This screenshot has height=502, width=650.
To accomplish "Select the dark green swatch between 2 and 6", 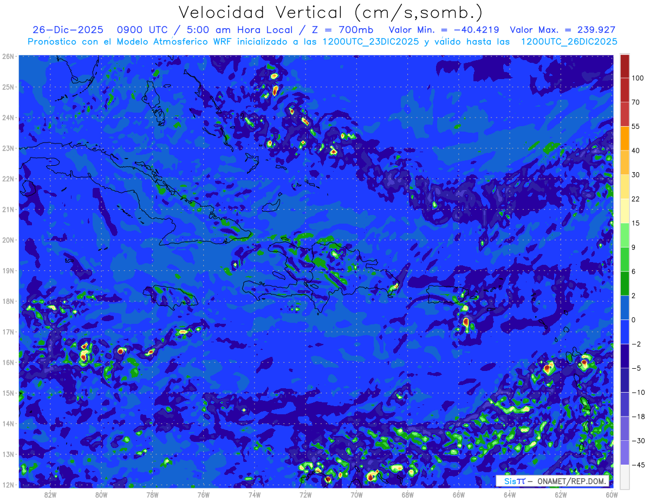I will coord(625,283).
